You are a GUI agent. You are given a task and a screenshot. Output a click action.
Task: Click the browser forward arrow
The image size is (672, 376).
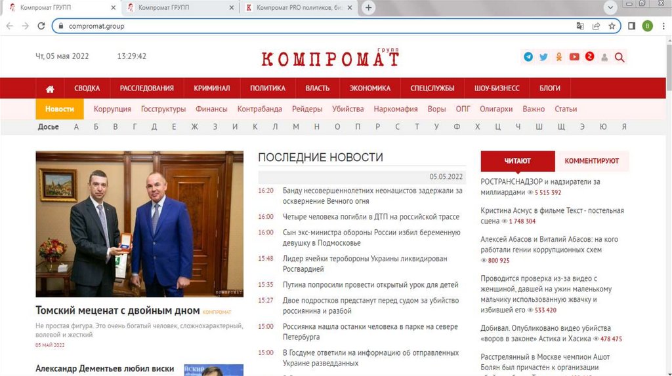(x=26, y=26)
